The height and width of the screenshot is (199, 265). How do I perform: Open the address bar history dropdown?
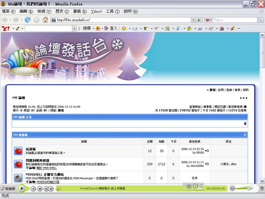point(193,20)
